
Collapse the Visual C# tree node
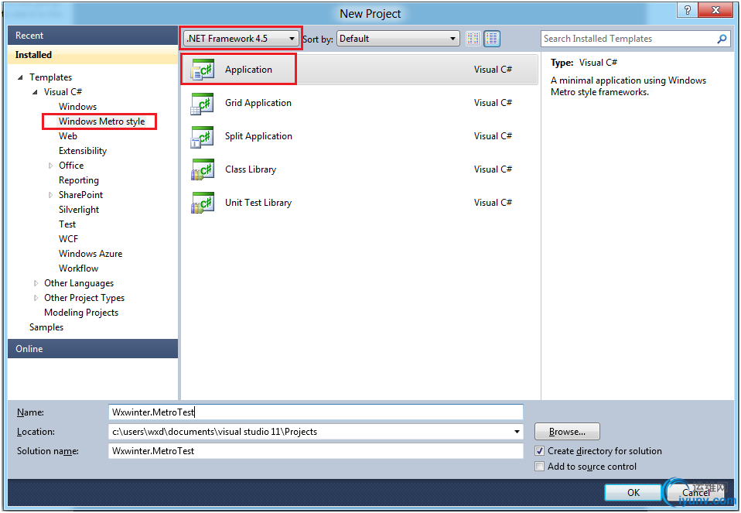[35, 92]
